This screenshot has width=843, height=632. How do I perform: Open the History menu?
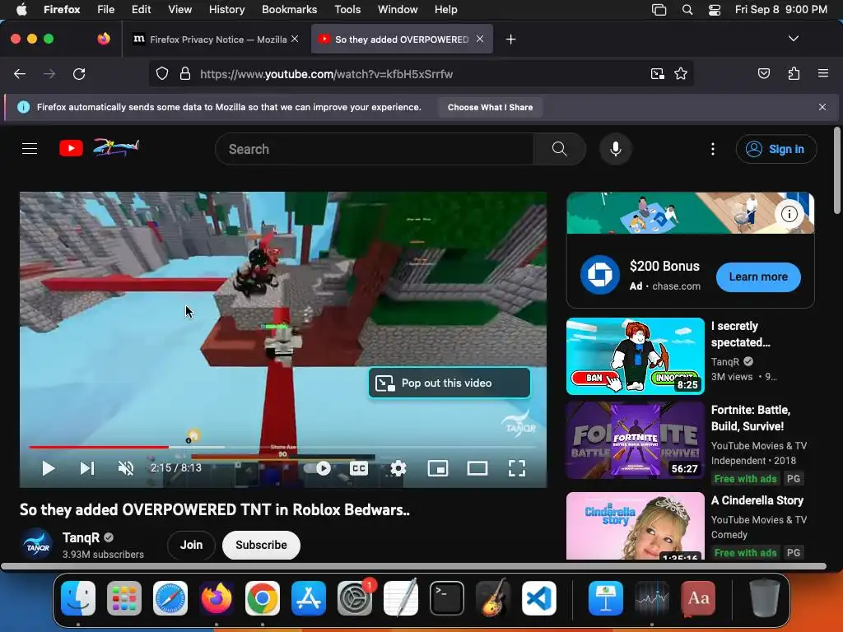226,9
